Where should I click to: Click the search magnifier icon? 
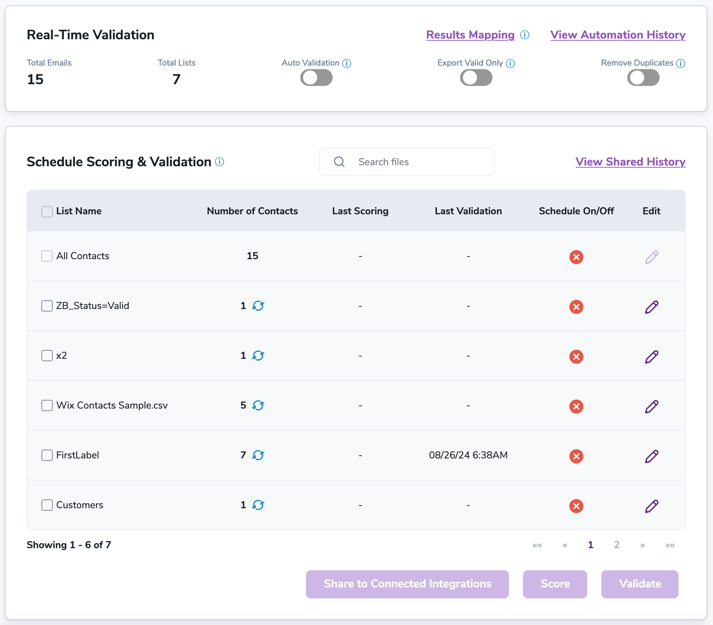coord(339,162)
